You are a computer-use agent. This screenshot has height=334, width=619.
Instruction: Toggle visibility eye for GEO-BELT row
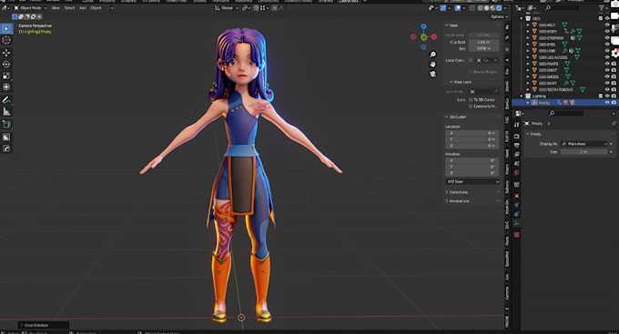tap(607, 25)
